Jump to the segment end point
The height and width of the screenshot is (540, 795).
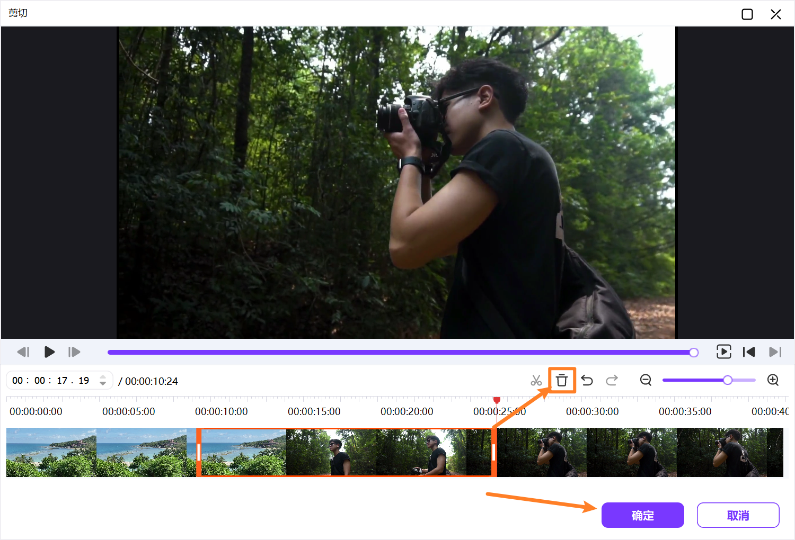coord(775,352)
